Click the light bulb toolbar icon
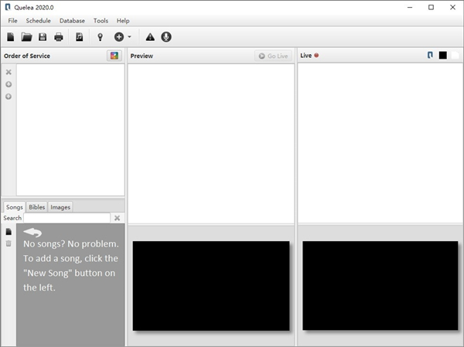 pos(100,37)
